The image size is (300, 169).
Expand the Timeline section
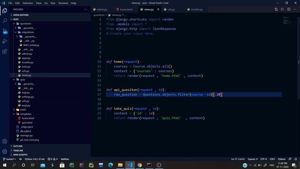(x=50, y=150)
